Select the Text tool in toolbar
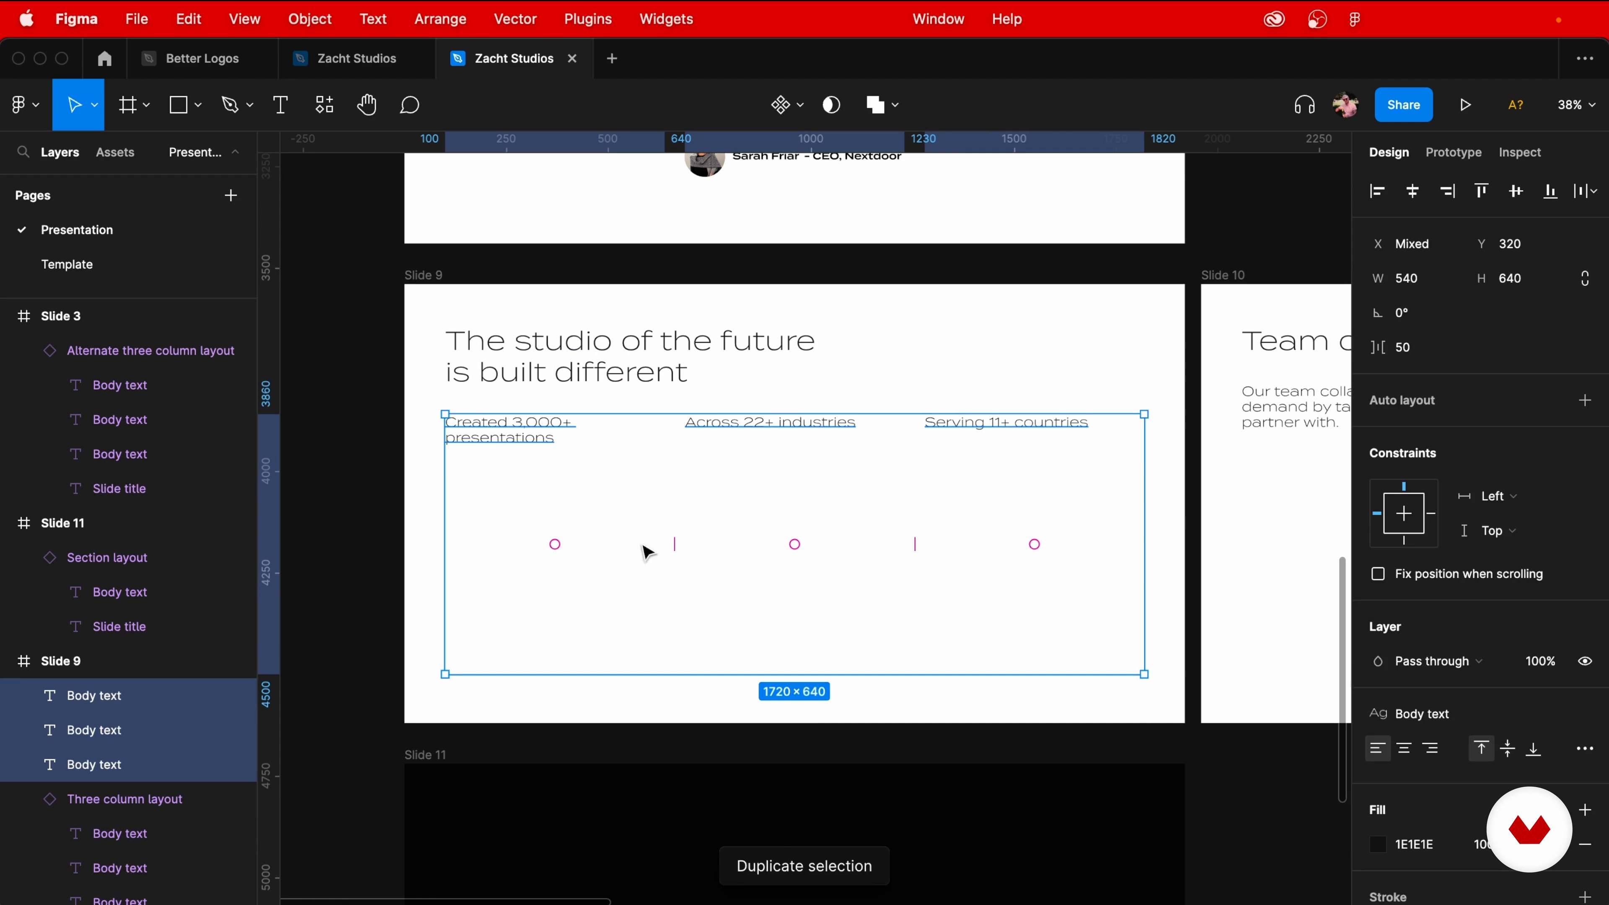The width and height of the screenshot is (1609, 905). (x=280, y=105)
